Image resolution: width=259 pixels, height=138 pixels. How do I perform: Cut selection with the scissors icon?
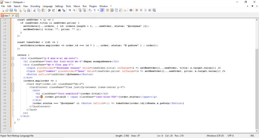[x=34, y=10]
